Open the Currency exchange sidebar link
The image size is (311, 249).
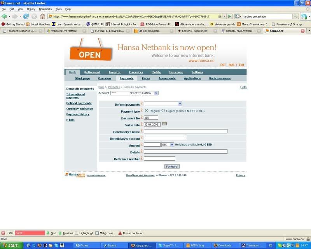point(80,109)
